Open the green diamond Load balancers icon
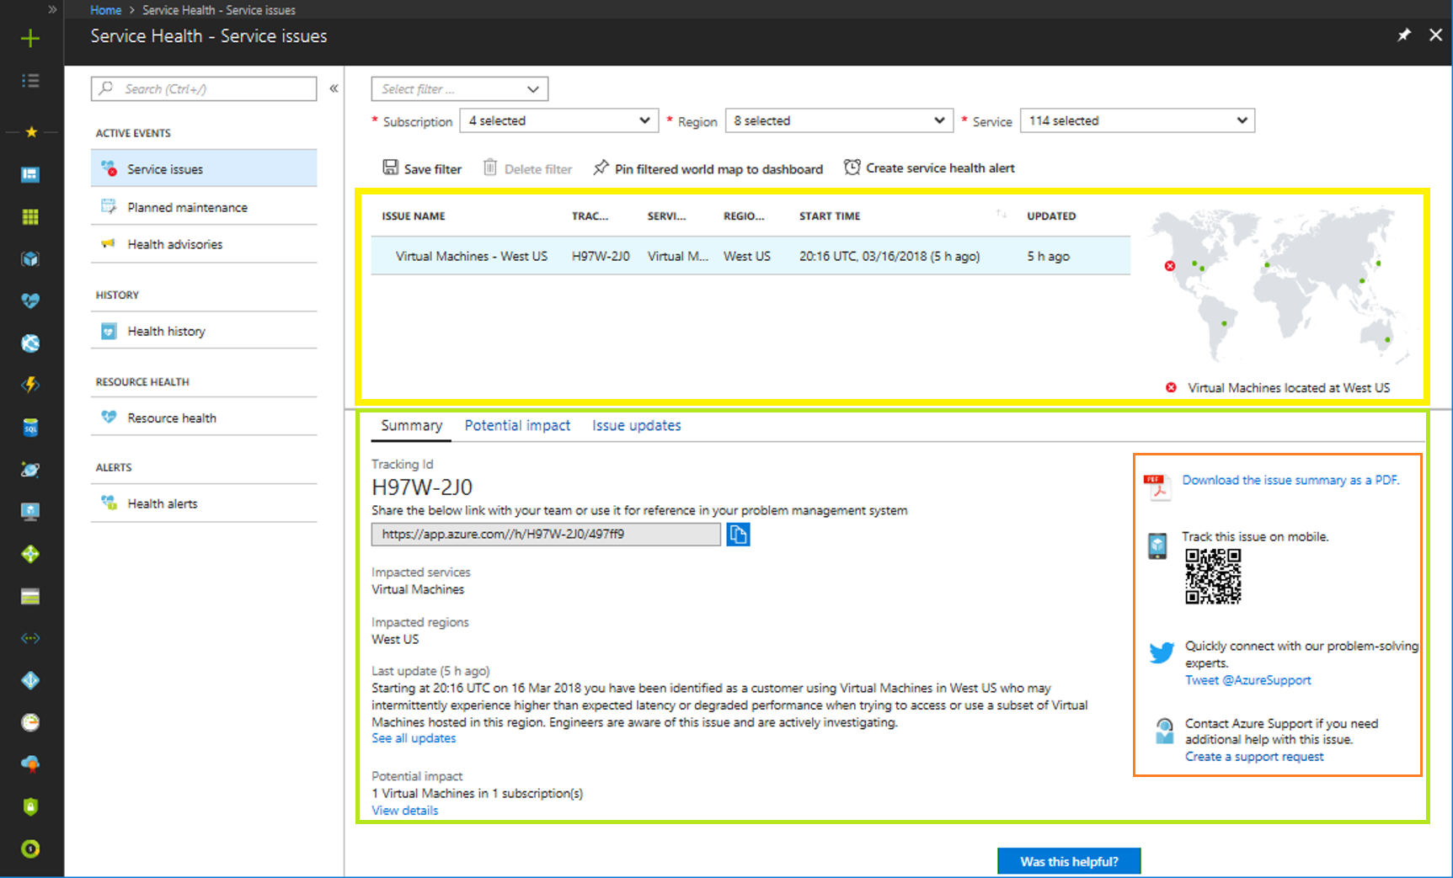1453x878 pixels. point(30,554)
